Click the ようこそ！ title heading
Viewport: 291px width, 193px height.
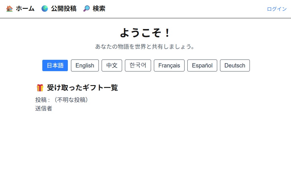(145, 33)
